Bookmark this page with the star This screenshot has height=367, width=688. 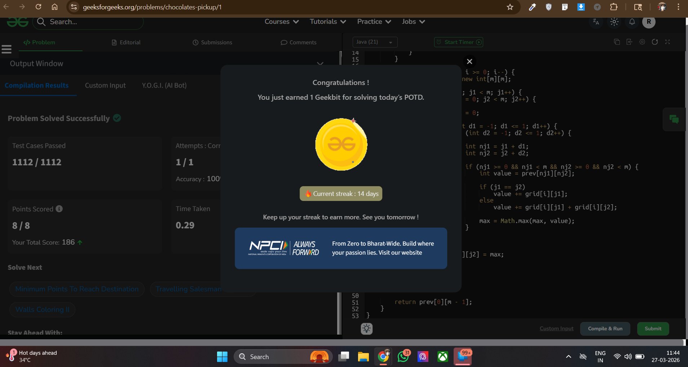point(510,7)
